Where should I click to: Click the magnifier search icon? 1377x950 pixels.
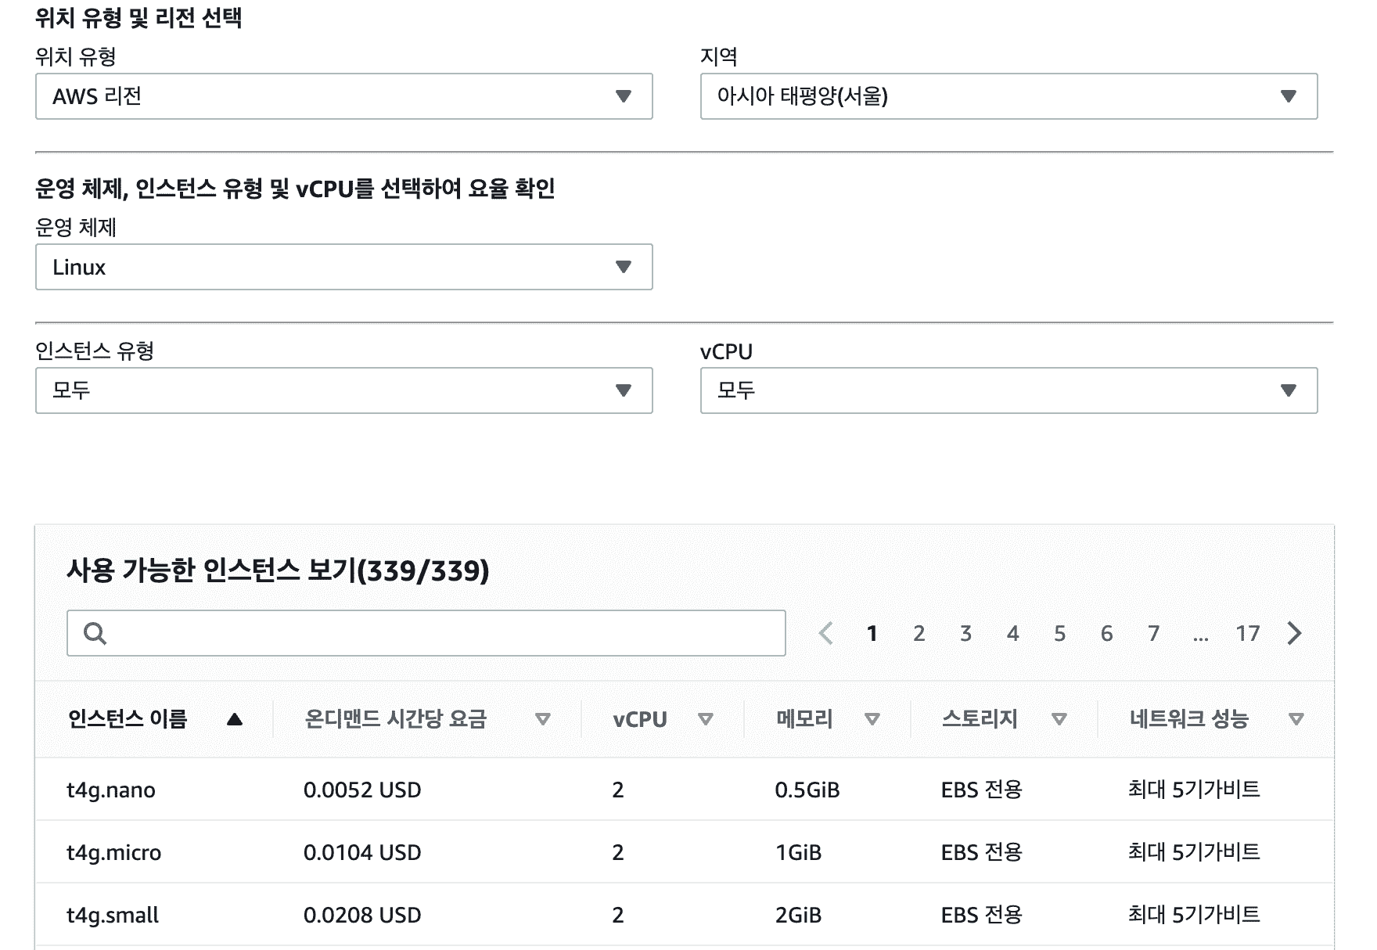[95, 633]
